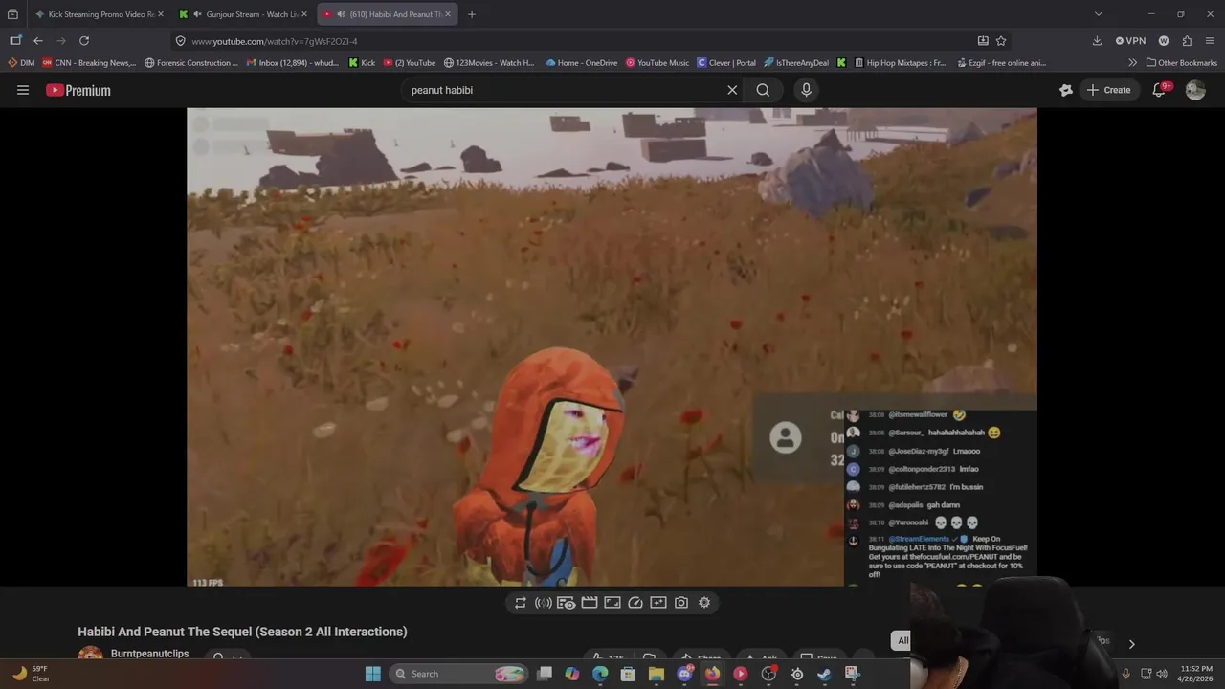Open the playback speed gauge control
Image resolution: width=1225 pixels, height=689 pixels.
[x=635, y=603]
